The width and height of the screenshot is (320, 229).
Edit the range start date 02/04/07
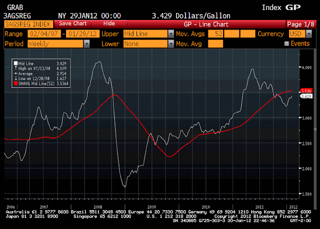[44, 33]
